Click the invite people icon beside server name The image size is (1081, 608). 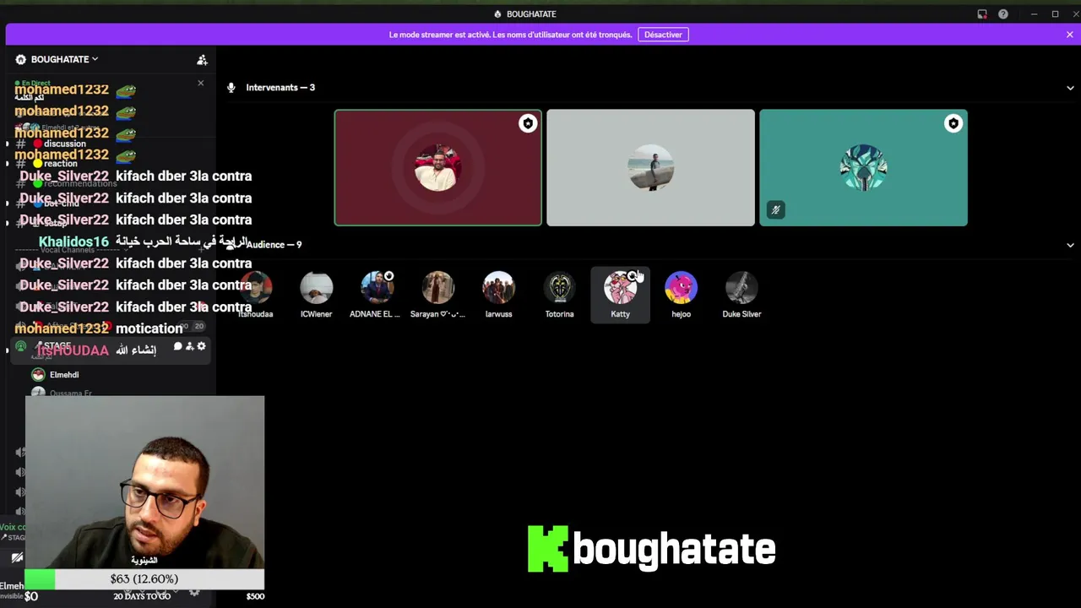pyautogui.click(x=202, y=60)
